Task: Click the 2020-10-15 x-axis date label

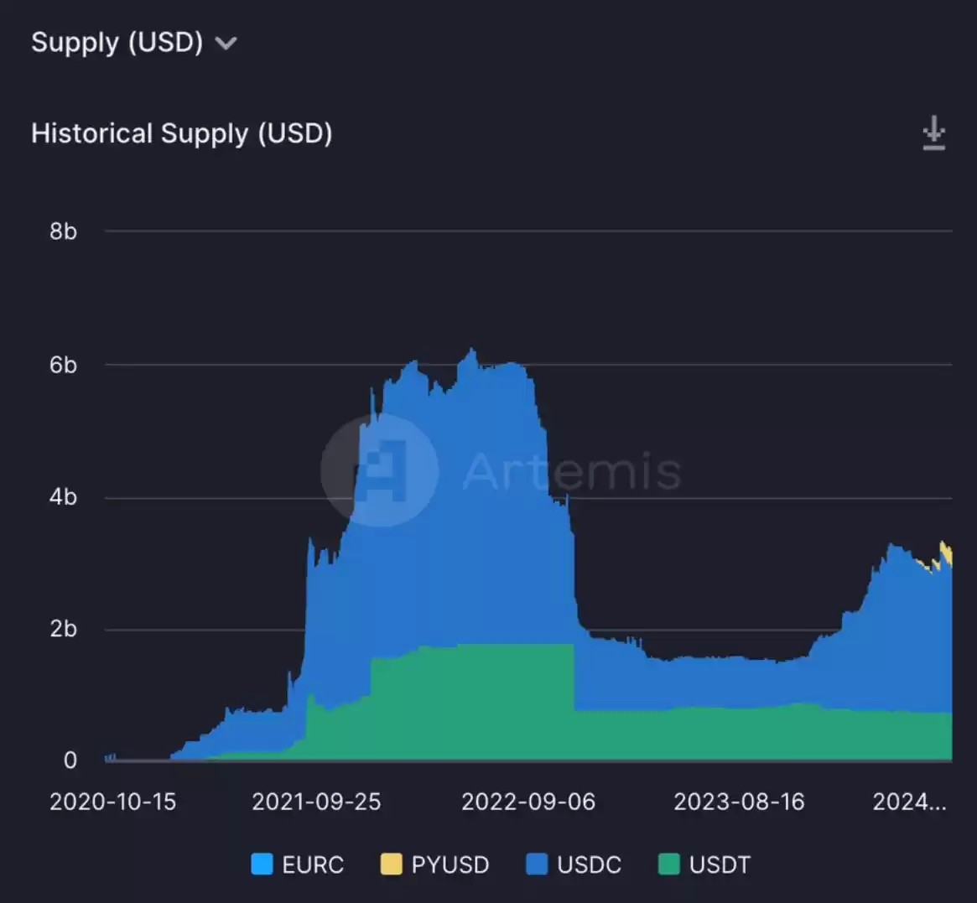Action: pyautogui.click(x=113, y=802)
